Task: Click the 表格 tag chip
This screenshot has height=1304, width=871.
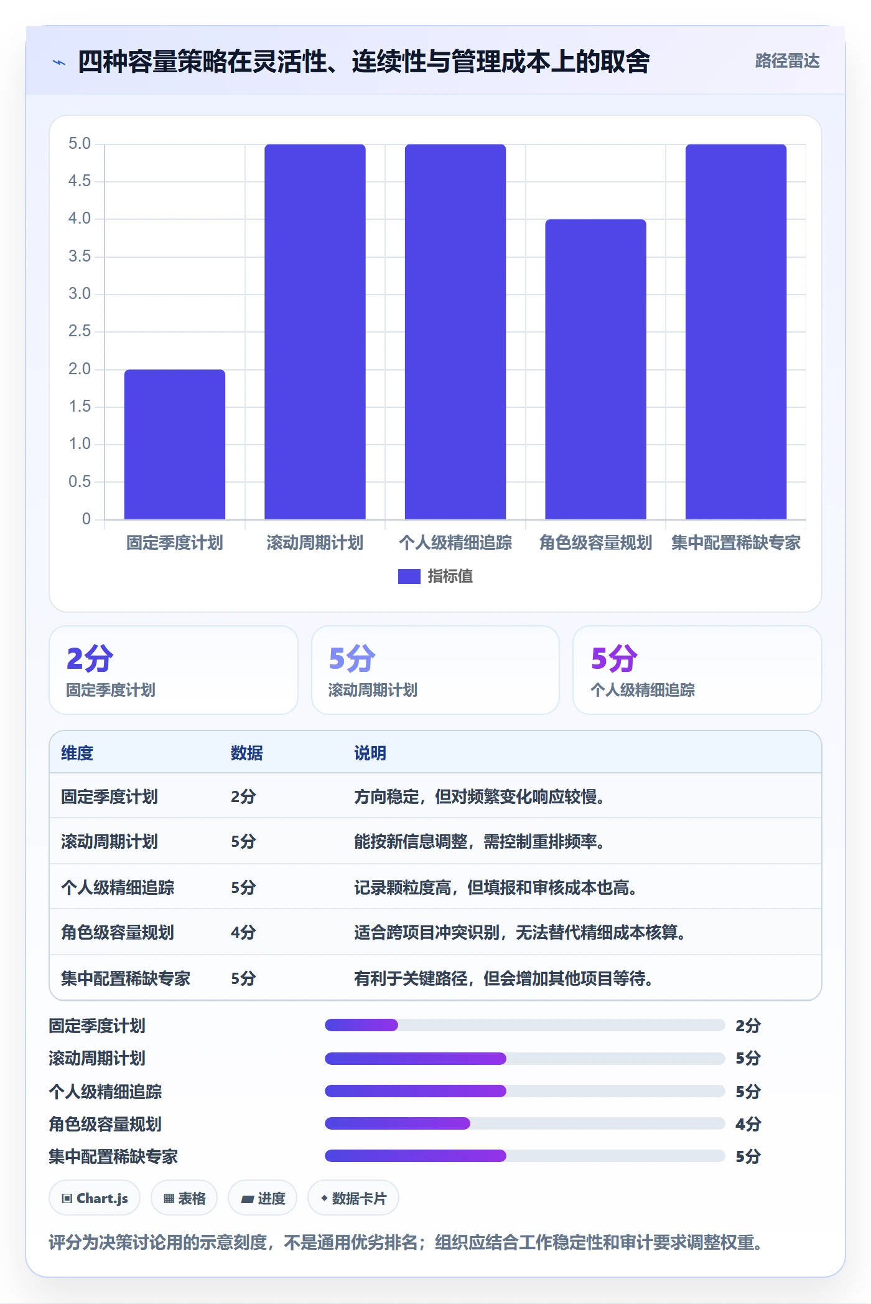Action: click(x=184, y=1198)
